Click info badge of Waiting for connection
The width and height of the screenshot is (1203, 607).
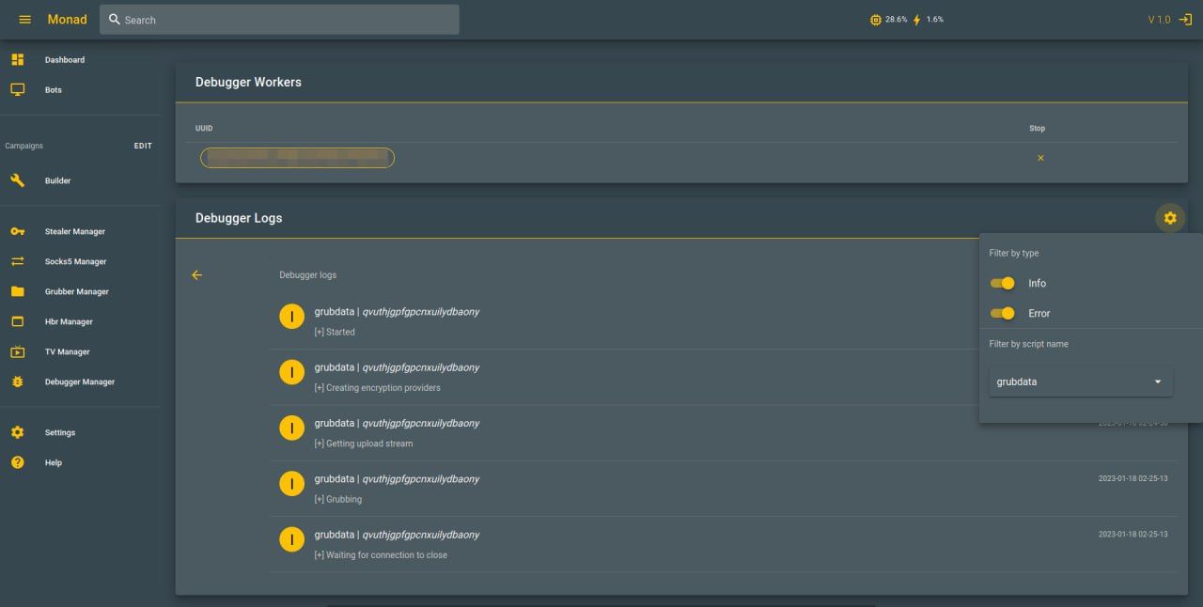[292, 539]
